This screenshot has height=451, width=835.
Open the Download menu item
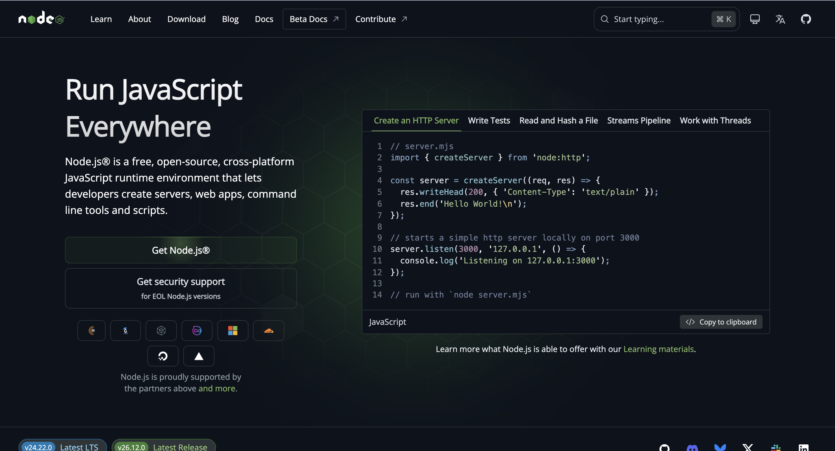[x=186, y=19]
